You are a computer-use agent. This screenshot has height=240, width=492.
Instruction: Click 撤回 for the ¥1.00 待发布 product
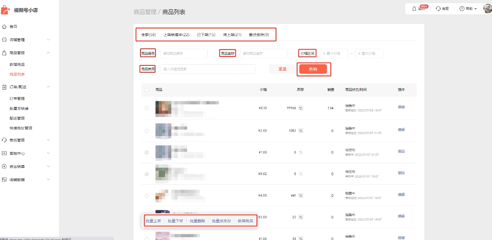pos(401,151)
